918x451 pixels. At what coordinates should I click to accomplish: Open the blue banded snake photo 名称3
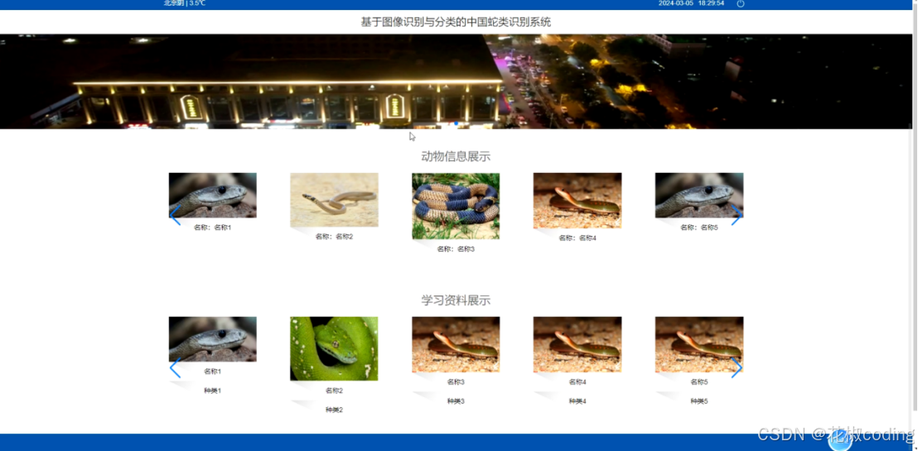(x=456, y=206)
